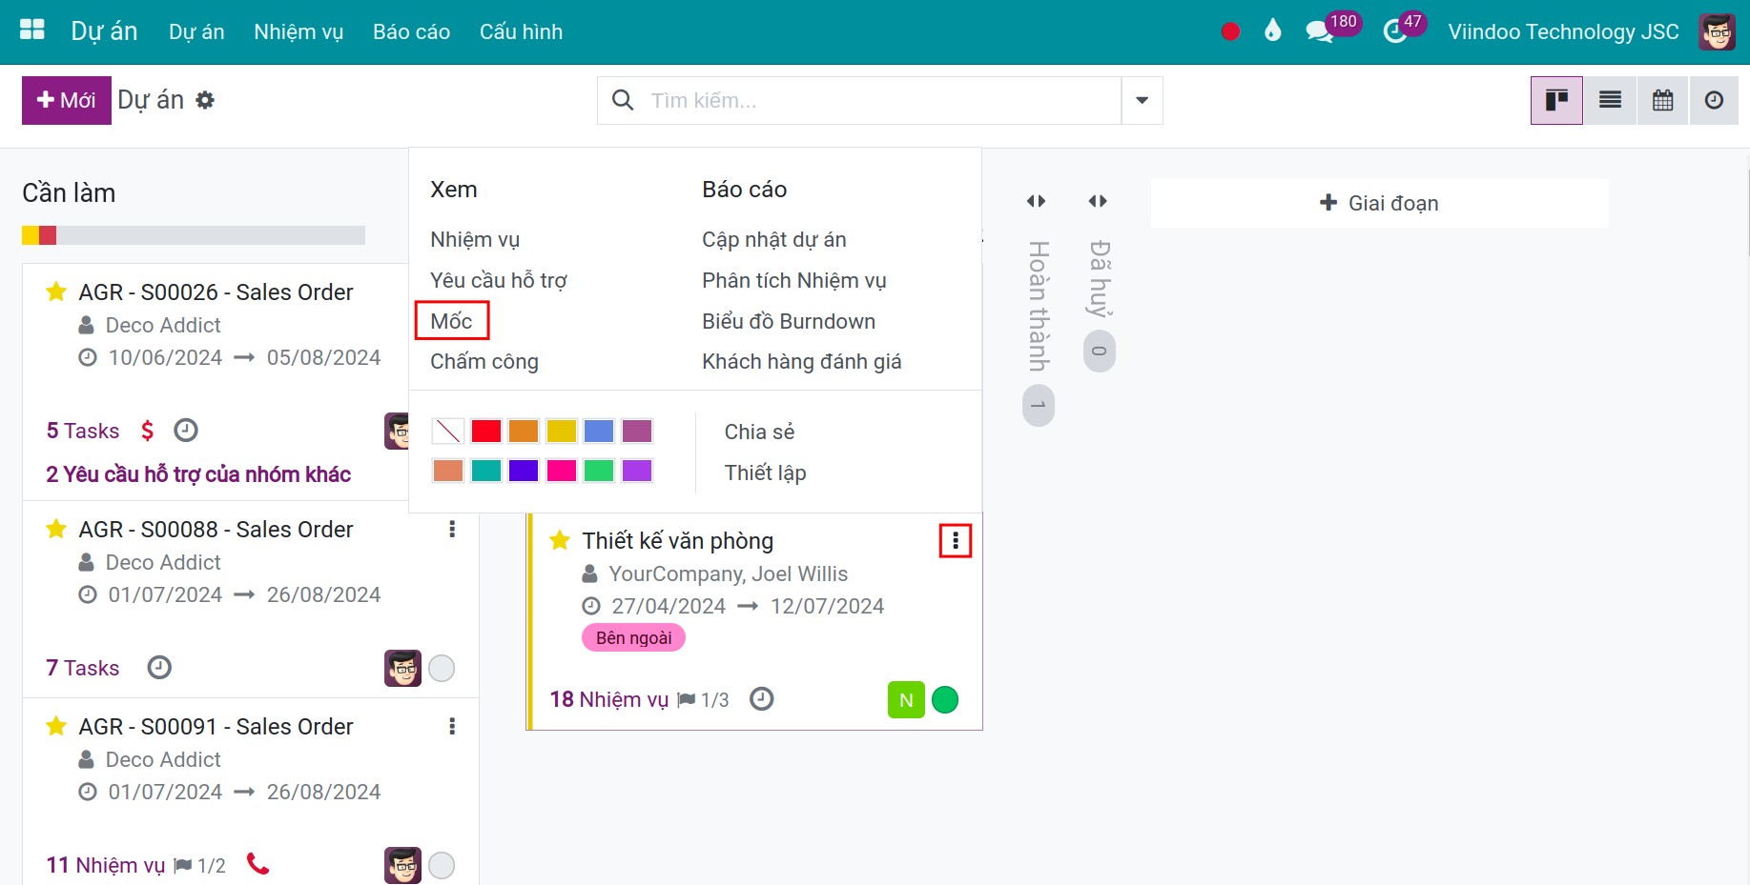Viewport: 1750px width, 885px height.
Task: Open kebab menu on AGR - S00091 card
Action: (x=452, y=726)
